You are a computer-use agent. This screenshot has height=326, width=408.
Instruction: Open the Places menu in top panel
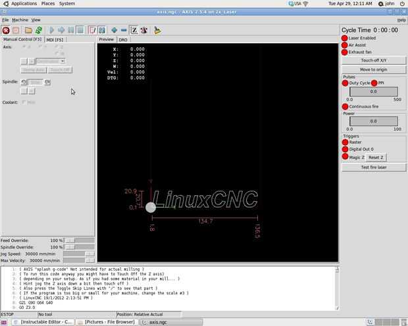point(48,4)
